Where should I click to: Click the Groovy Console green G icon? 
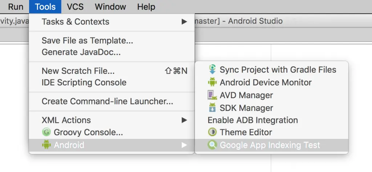click(x=46, y=132)
